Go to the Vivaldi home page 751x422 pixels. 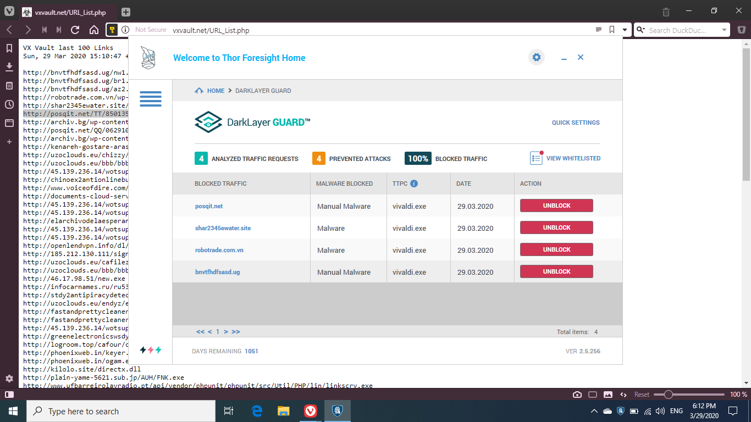[94, 30]
